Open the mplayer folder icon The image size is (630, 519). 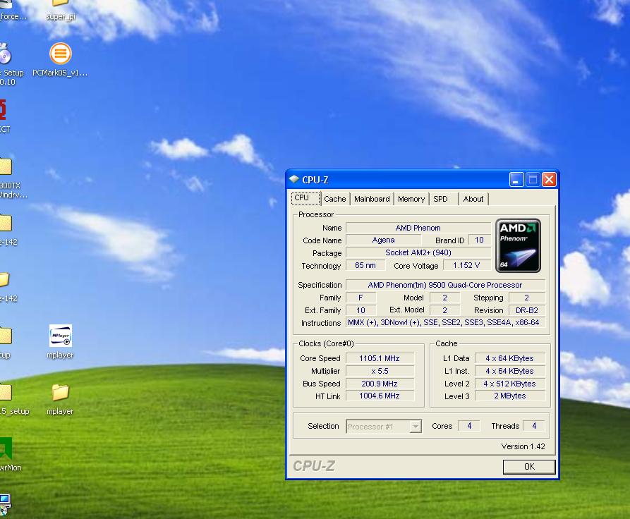(60, 393)
